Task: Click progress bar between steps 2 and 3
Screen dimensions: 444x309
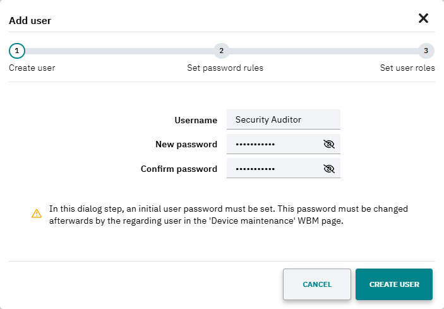Action: (324, 51)
